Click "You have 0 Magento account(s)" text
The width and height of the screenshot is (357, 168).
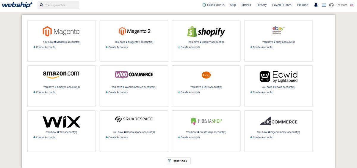coord(62,42)
